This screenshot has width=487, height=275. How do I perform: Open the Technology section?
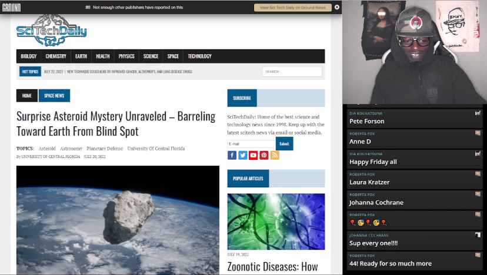coord(199,56)
